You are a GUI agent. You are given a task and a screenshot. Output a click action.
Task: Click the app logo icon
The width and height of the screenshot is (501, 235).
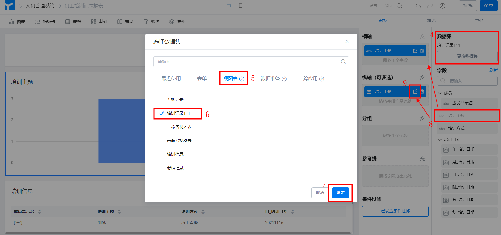pyautogui.click(x=10, y=5)
